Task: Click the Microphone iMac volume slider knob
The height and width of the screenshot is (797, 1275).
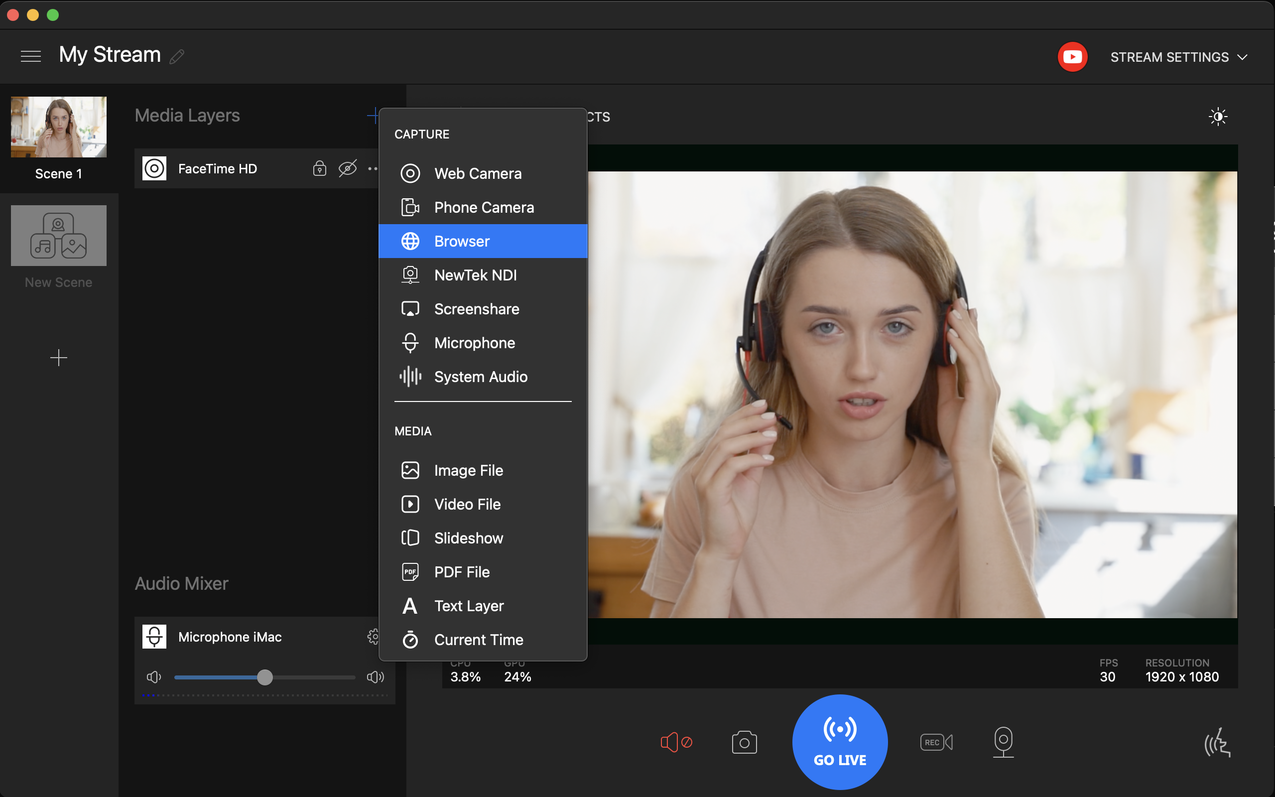Action: coord(265,677)
